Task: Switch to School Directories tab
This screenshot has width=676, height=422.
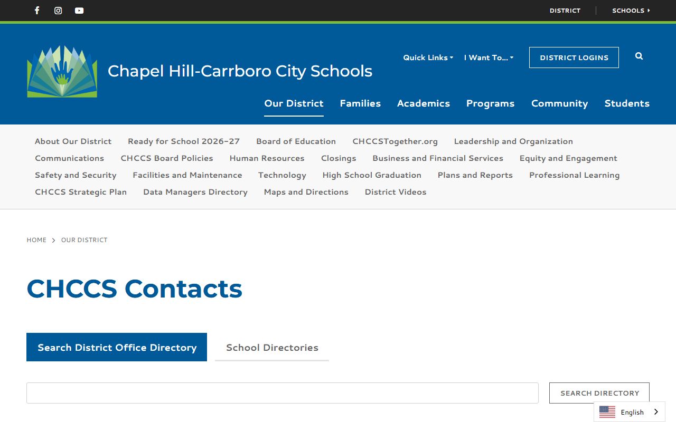Action: tap(272, 347)
